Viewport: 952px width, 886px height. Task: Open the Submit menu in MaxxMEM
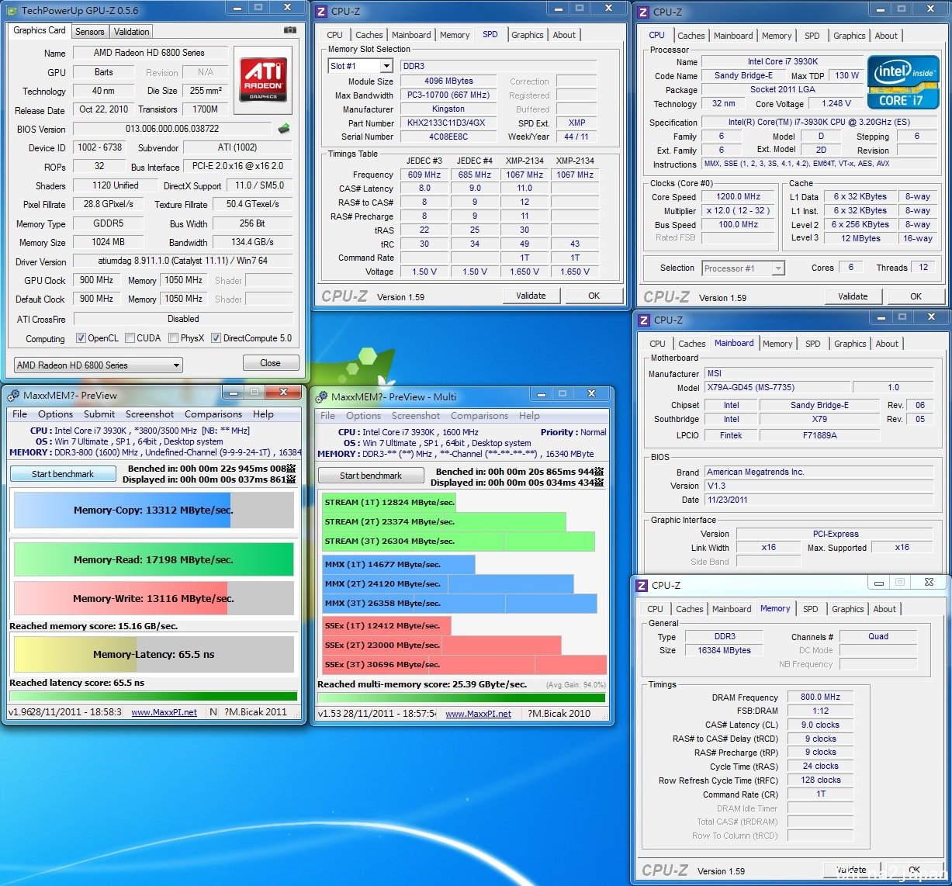(99, 414)
